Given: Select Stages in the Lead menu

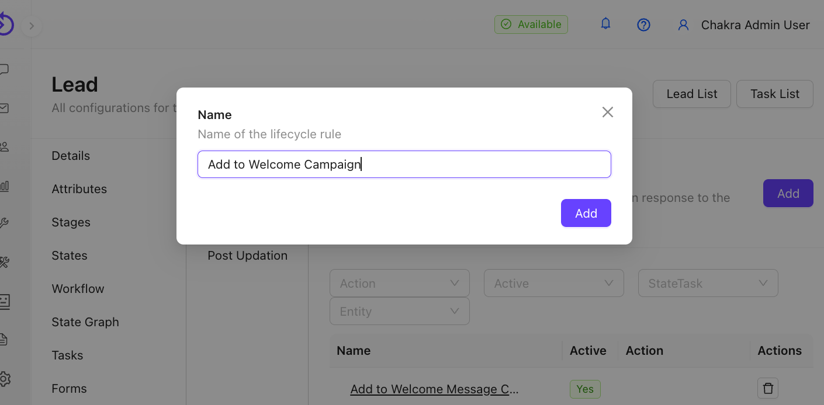Looking at the screenshot, I should pos(71,222).
